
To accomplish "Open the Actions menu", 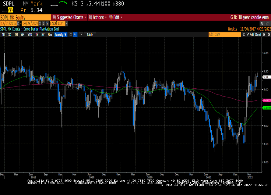I will [98, 17].
